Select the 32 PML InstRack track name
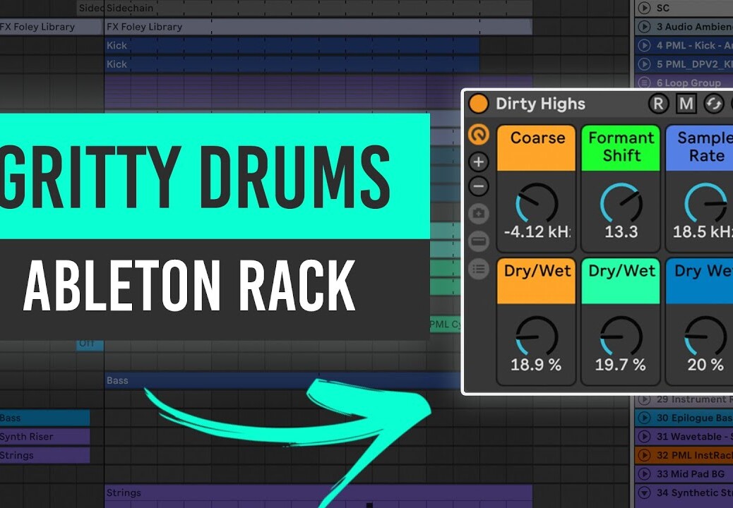This screenshot has width=733, height=508. coord(695,455)
